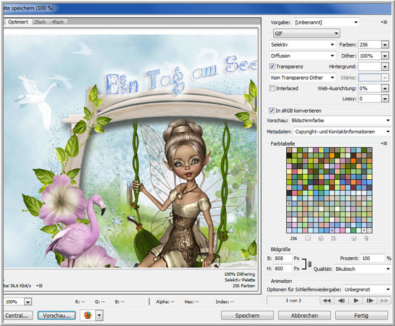
Task: Enable the Interlaced checkbox
Action: pyautogui.click(x=272, y=88)
